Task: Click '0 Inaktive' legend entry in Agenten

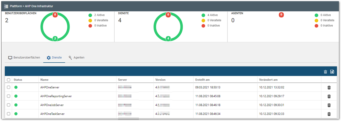Action: point(324,26)
